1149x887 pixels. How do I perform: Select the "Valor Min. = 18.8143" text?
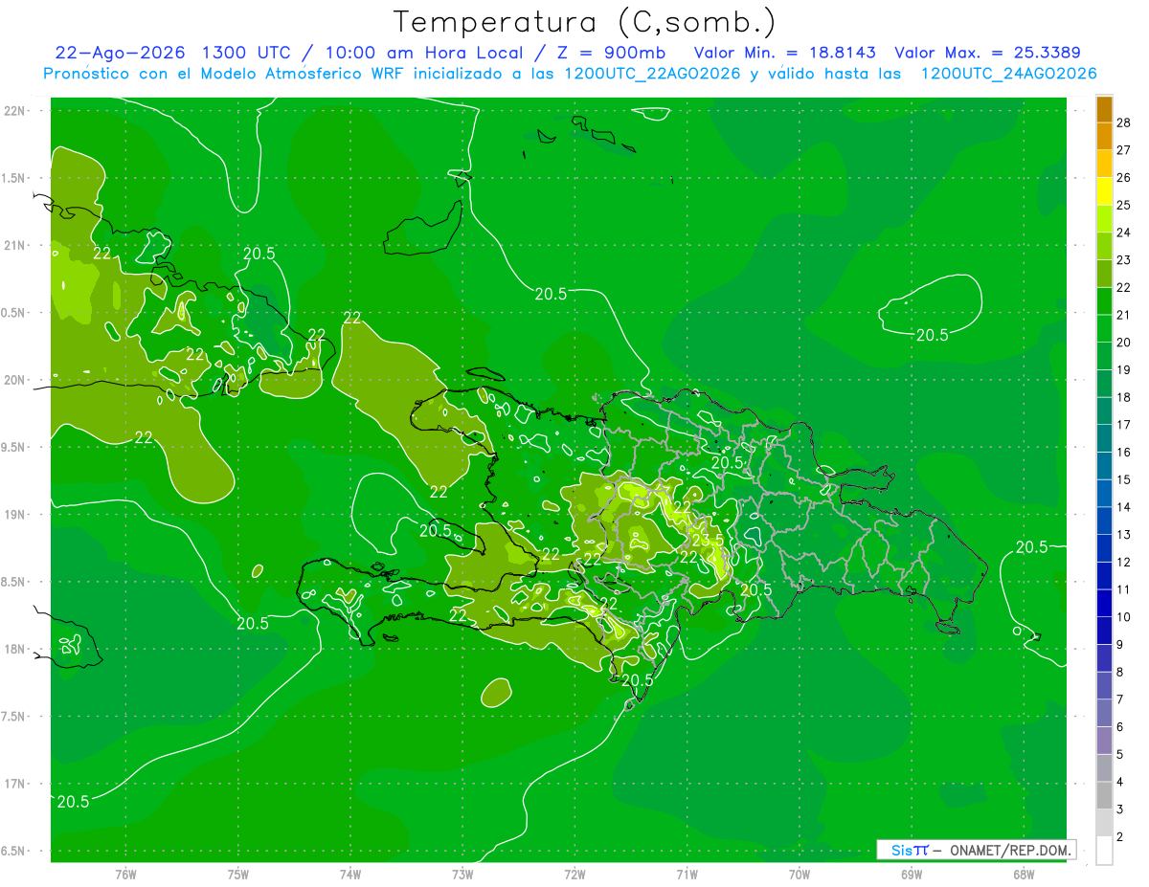point(784,53)
